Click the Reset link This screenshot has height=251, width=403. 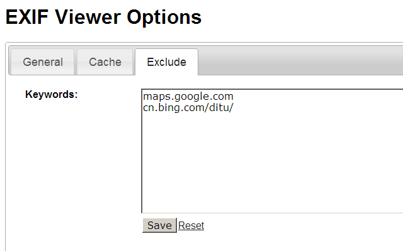tap(191, 226)
